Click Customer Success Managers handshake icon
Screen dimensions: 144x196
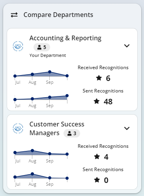pyautogui.click(x=18, y=128)
